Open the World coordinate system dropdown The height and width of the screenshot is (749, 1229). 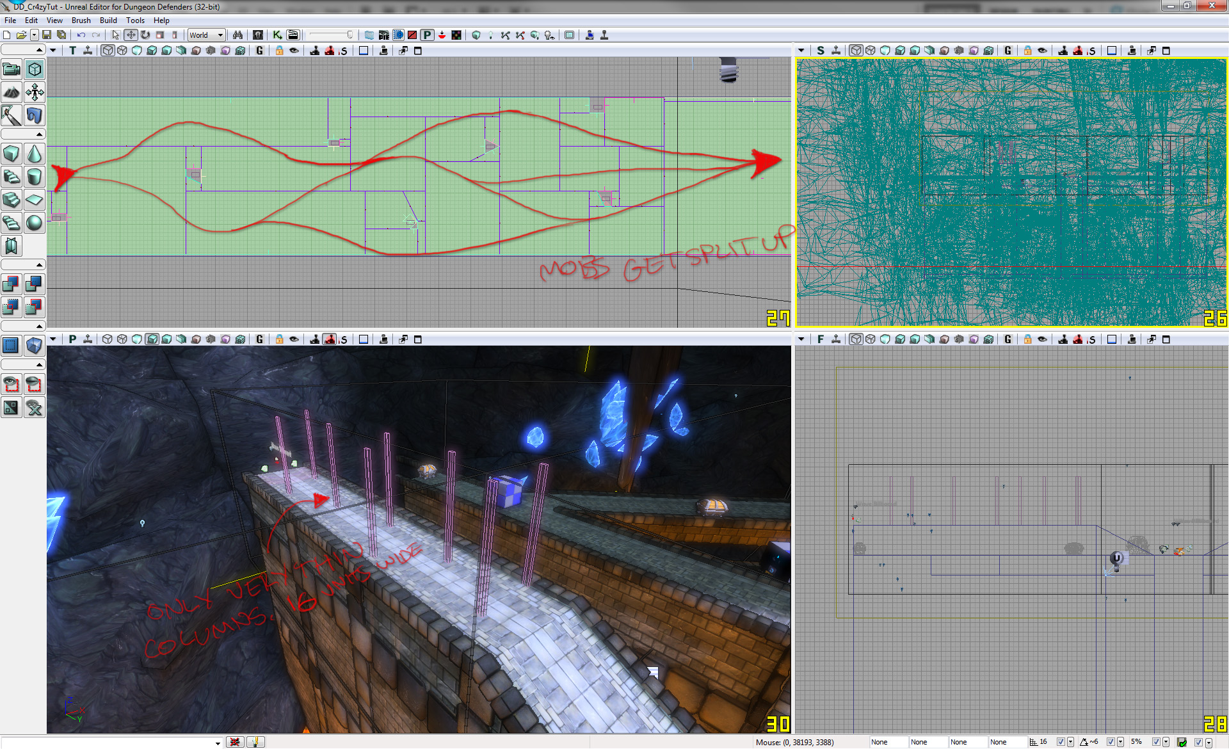tap(206, 35)
